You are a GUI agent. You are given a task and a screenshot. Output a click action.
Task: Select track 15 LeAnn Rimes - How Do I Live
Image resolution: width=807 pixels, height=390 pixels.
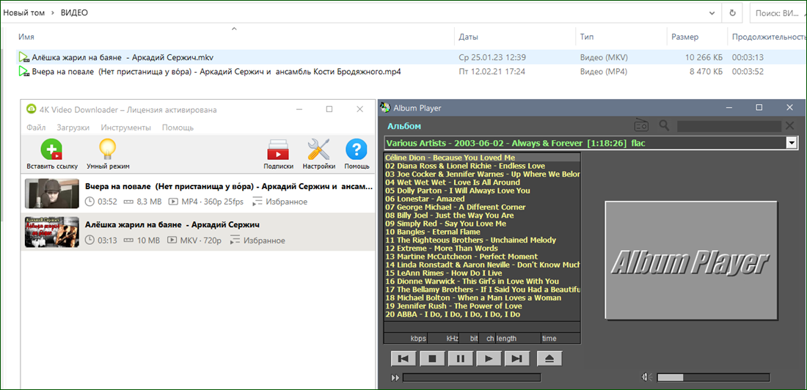click(482, 273)
